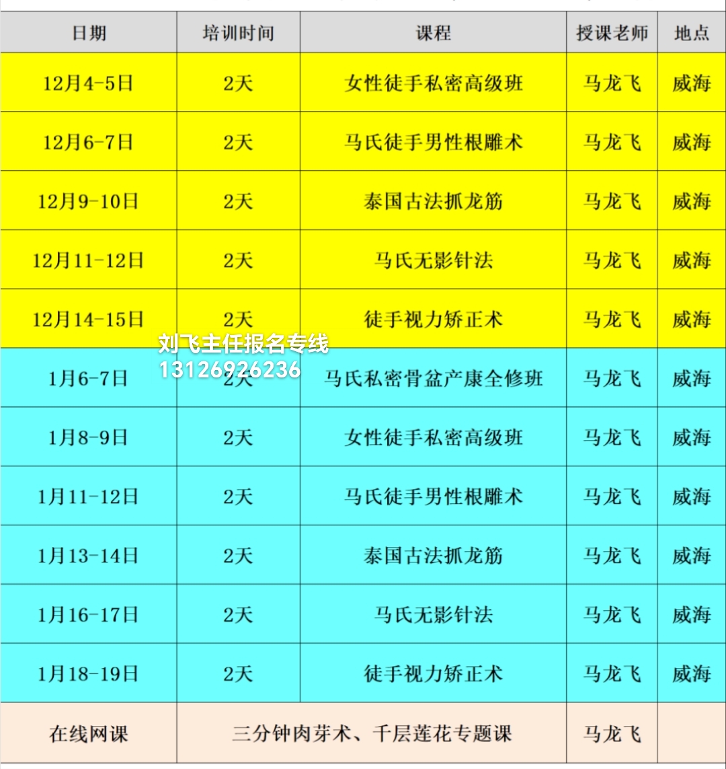Viewport: 726px width, 769px height.
Task: Click the 12月6-7日 date cell
Action: (x=89, y=142)
